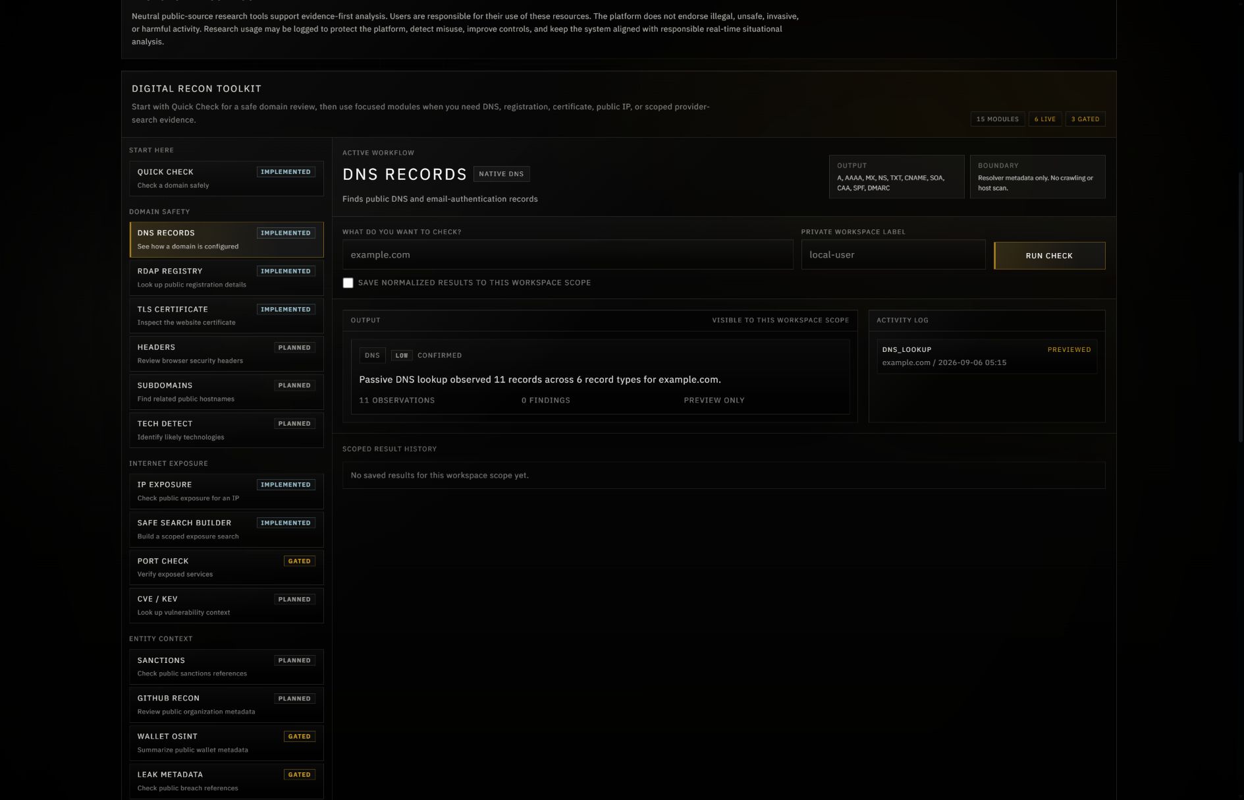Select the Sanctions module
The width and height of the screenshot is (1244, 800).
(x=226, y=666)
